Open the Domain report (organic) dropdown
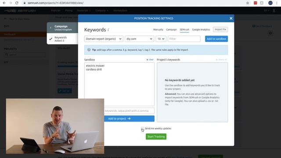The image size is (281, 158). pos(104,39)
